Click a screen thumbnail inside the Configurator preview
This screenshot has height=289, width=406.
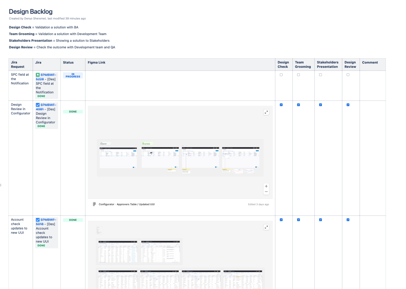[118, 157]
